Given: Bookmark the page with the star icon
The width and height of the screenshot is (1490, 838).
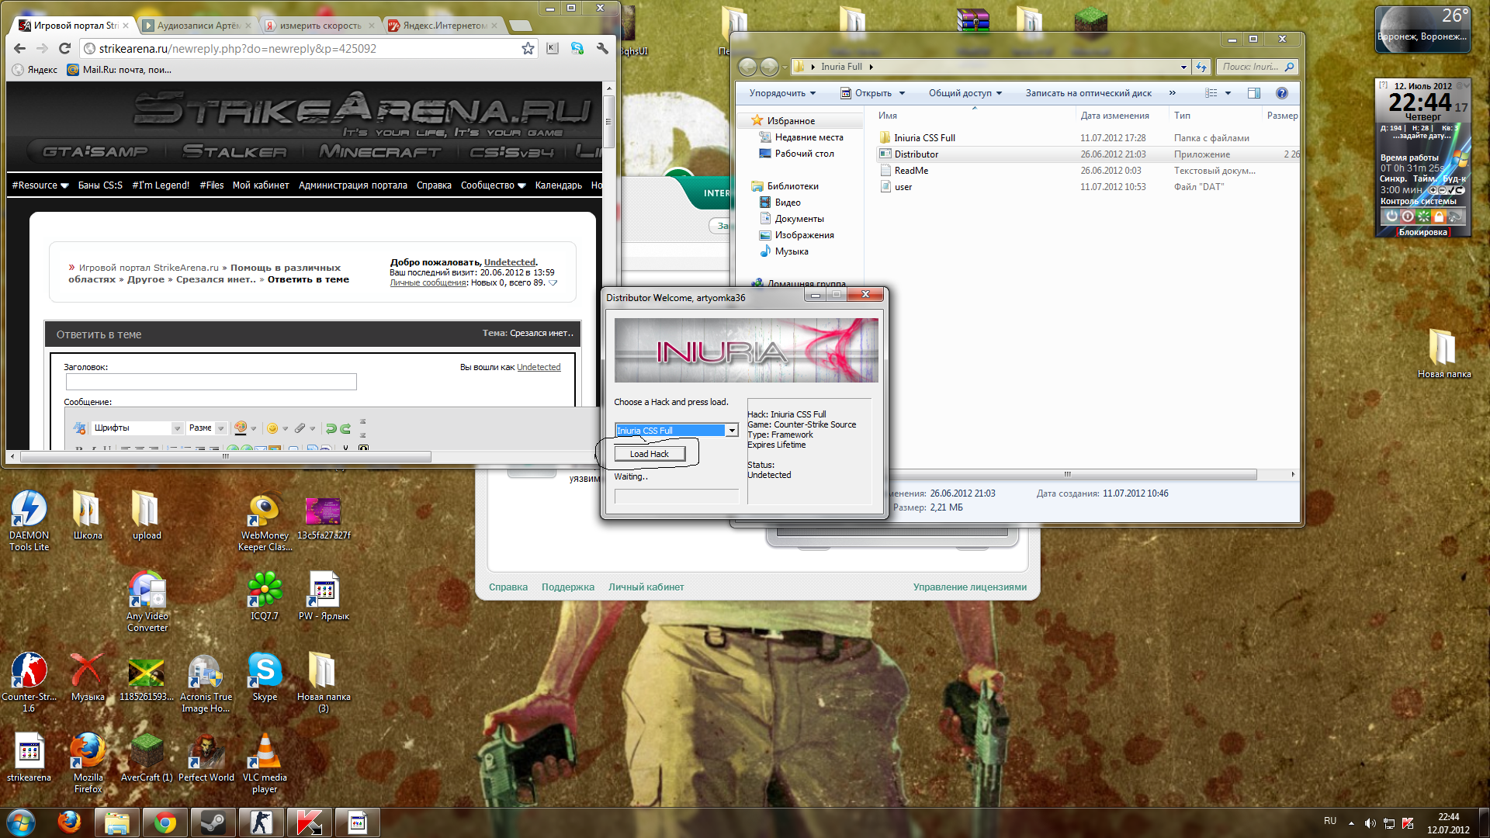Looking at the screenshot, I should click(528, 49).
